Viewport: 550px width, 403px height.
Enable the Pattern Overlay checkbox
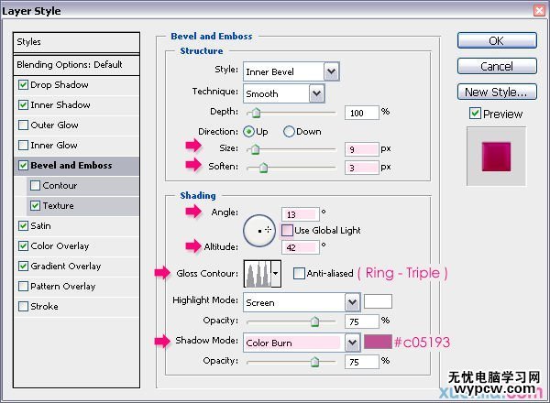point(23,287)
